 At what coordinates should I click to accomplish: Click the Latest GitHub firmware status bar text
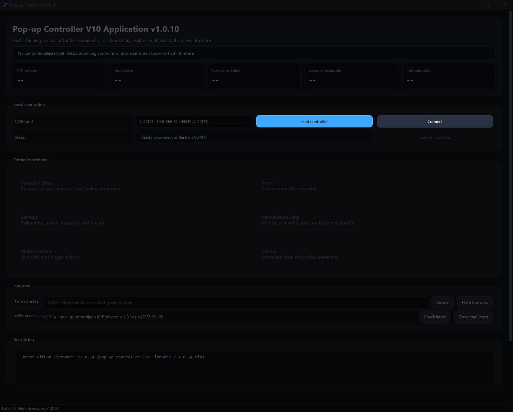[30, 408]
